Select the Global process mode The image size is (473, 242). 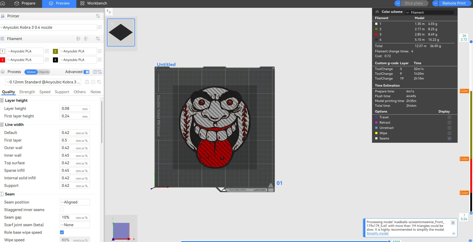click(x=31, y=72)
